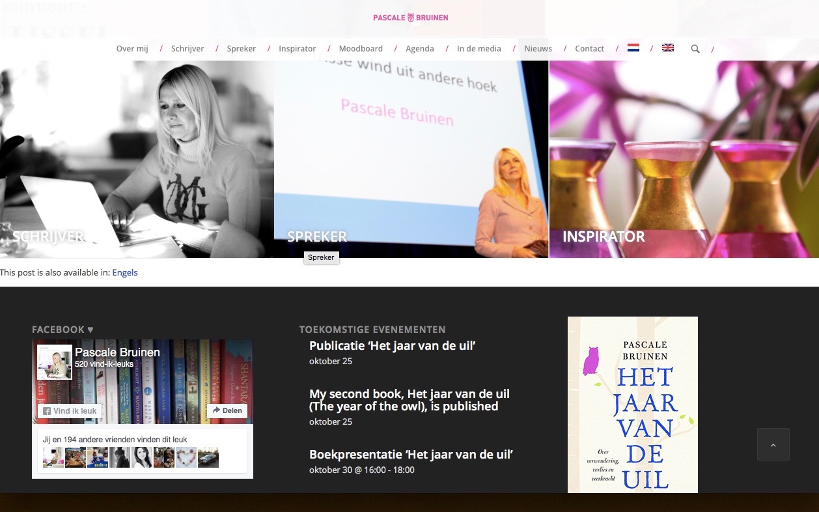
Task: Open search with the magnifying glass icon
Action: tap(695, 49)
